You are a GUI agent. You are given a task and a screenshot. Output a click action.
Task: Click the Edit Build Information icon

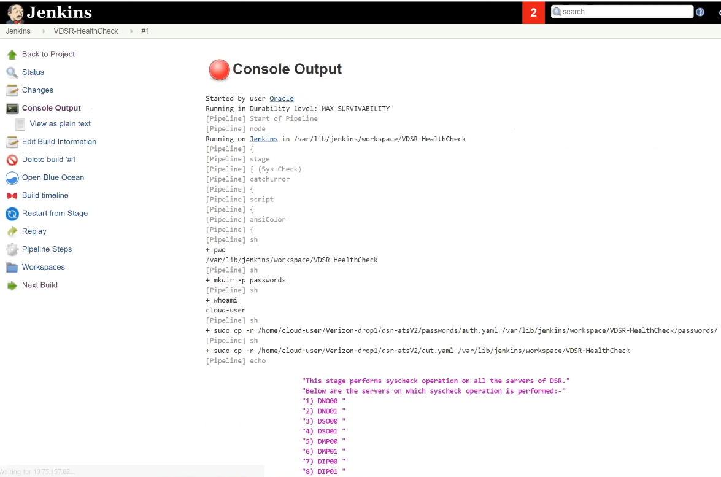(12, 142)
